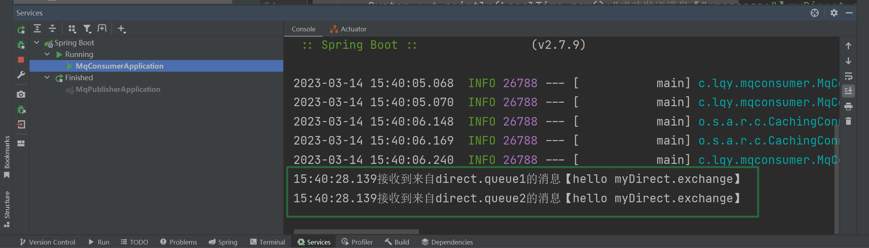Open the Group By dropdown icon
This screenshot has width=869, height=248.
pyautogui.click(x=72, y=29)
